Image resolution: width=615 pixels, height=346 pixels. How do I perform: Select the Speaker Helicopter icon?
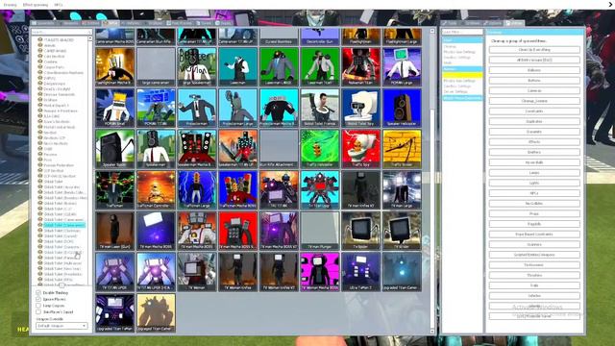tap(402, 108)
